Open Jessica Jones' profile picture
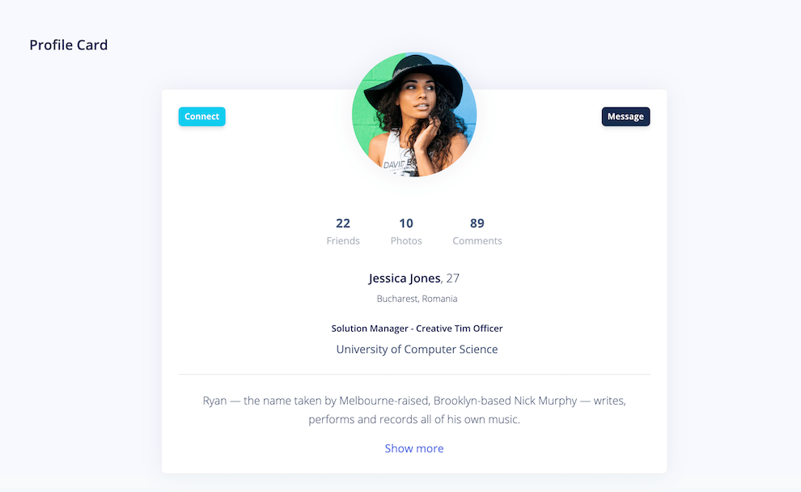The height and width of the screenshot is (492, 801). coord(413,113)
